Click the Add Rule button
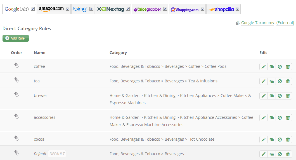This screenshot has width=296, height=160. (x=16, y=38)
